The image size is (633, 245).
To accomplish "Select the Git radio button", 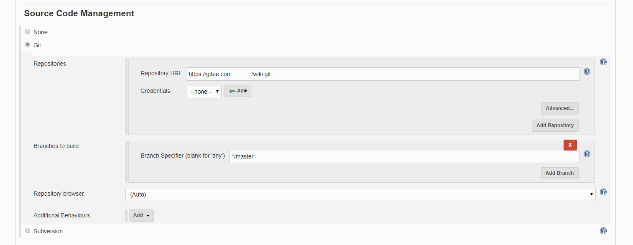I will 28,44.
